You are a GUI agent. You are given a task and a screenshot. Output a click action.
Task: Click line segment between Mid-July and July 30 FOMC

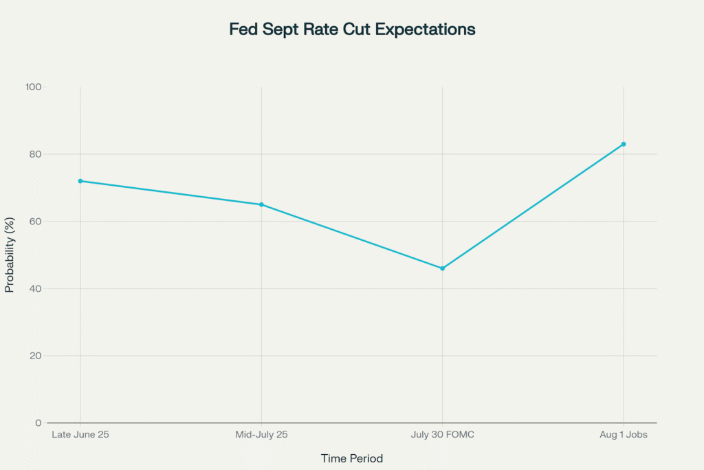(352, 237)
